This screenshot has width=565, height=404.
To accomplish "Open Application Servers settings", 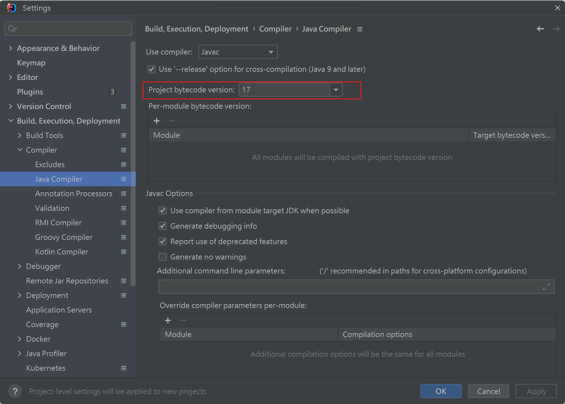I will tap(59, 310).
